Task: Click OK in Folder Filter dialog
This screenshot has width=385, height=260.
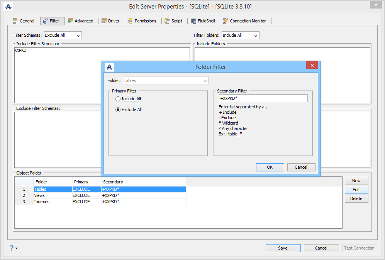Action: tap(270, 167)
